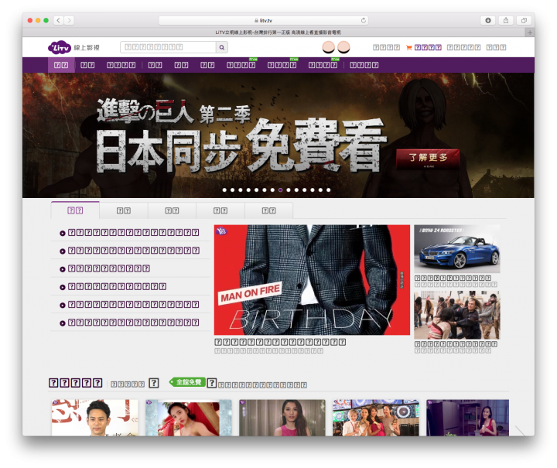The image size is (557, 468).
Task: Show next thumbnails with the row arrow
Action: tap(520, 430)
